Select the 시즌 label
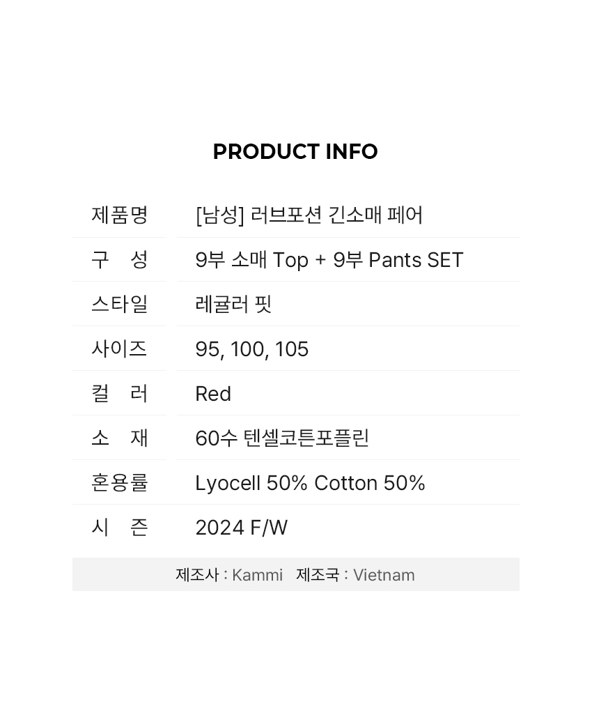 click(120, 527)
